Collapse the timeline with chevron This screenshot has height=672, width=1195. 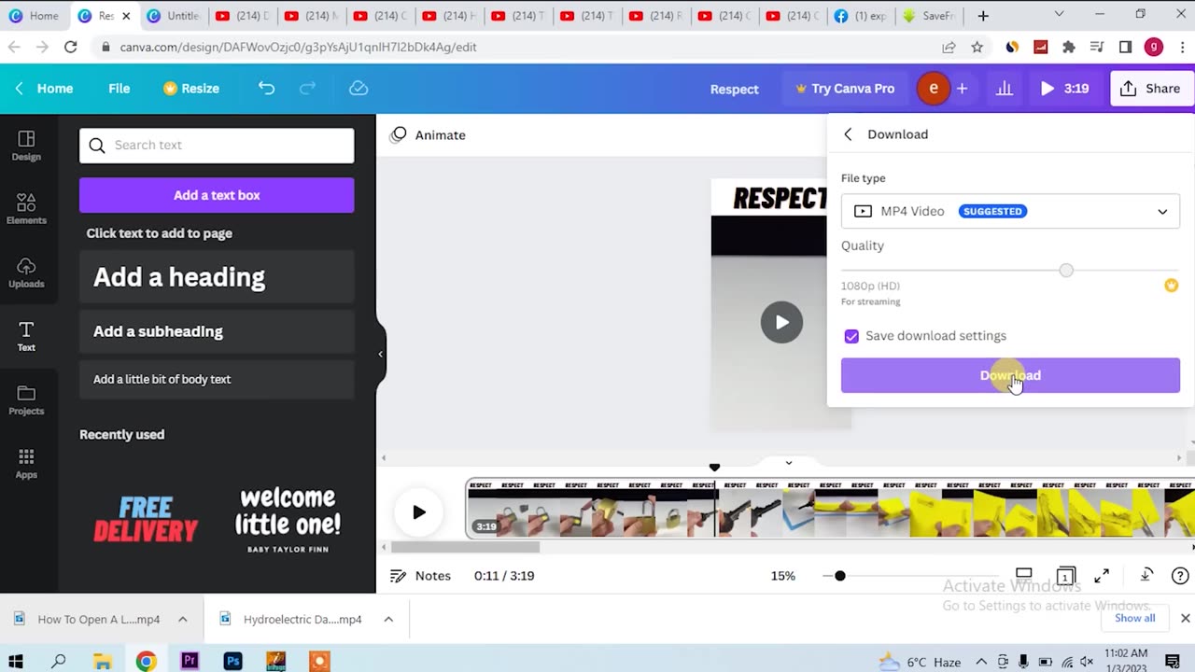click(x=788, y=462)
